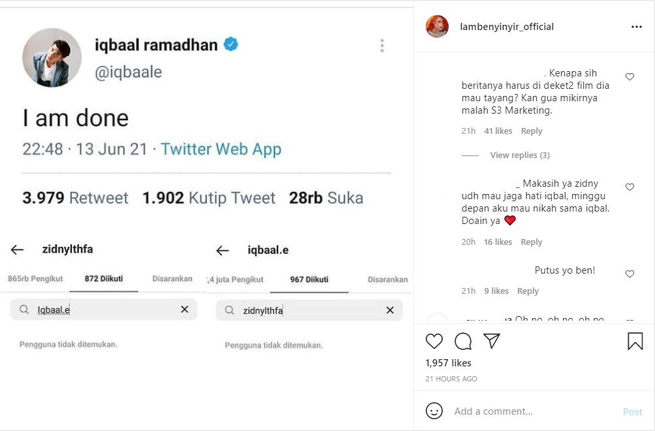Clear the zidnylthfa search with the X
Image resolution: width=655 pixels, height=431 pixels.
point(389,309)
